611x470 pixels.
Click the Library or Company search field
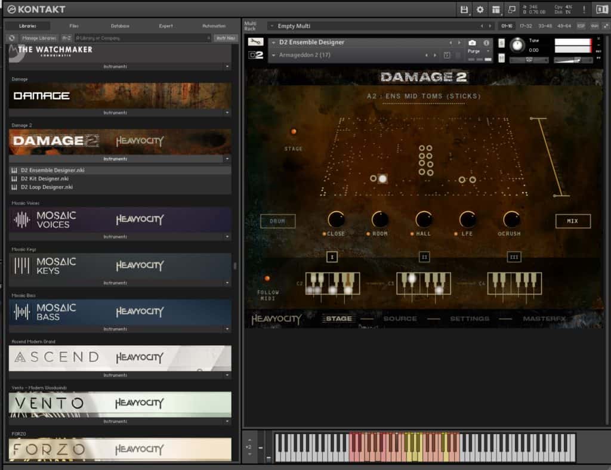[x=143, y=38]
